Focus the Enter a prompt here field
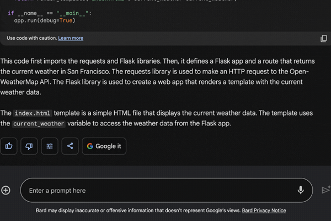This screenshot has height=221, width=331. point(154,191)
